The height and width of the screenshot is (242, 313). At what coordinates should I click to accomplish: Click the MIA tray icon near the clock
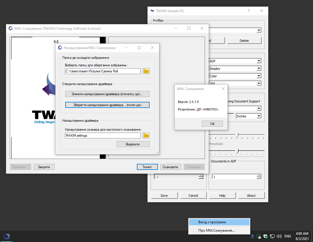point(251,236)
